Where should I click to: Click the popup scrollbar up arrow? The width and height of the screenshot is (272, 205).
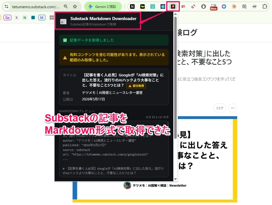(x=175, y=14)
